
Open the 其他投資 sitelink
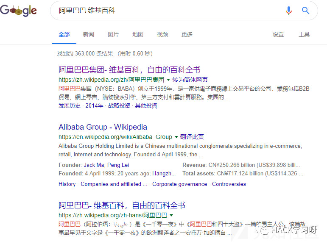pos(146,105)
